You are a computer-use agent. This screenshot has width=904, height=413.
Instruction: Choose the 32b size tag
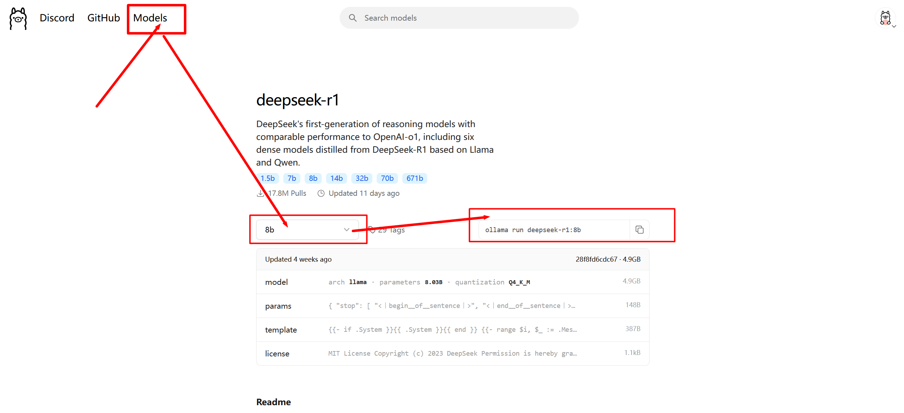pos(362,178)
